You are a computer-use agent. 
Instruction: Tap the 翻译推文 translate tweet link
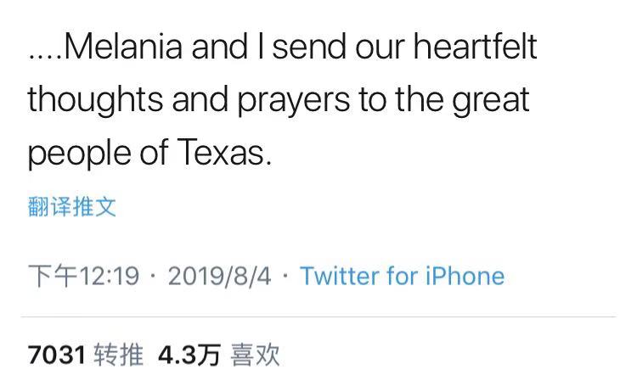(71, 206)
